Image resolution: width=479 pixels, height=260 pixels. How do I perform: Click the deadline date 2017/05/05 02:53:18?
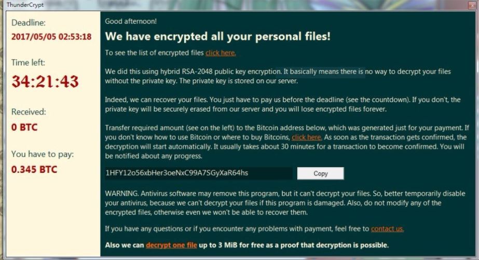pos(51,37)
